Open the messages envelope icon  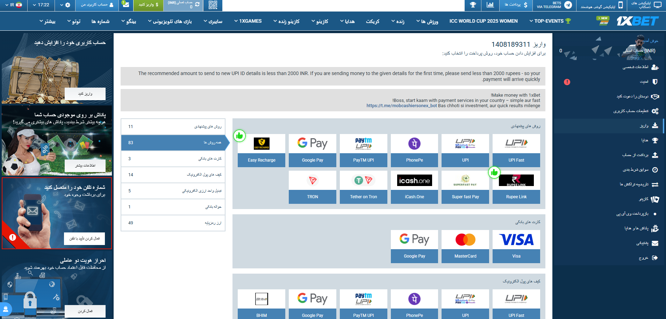(x=126, y=5)
